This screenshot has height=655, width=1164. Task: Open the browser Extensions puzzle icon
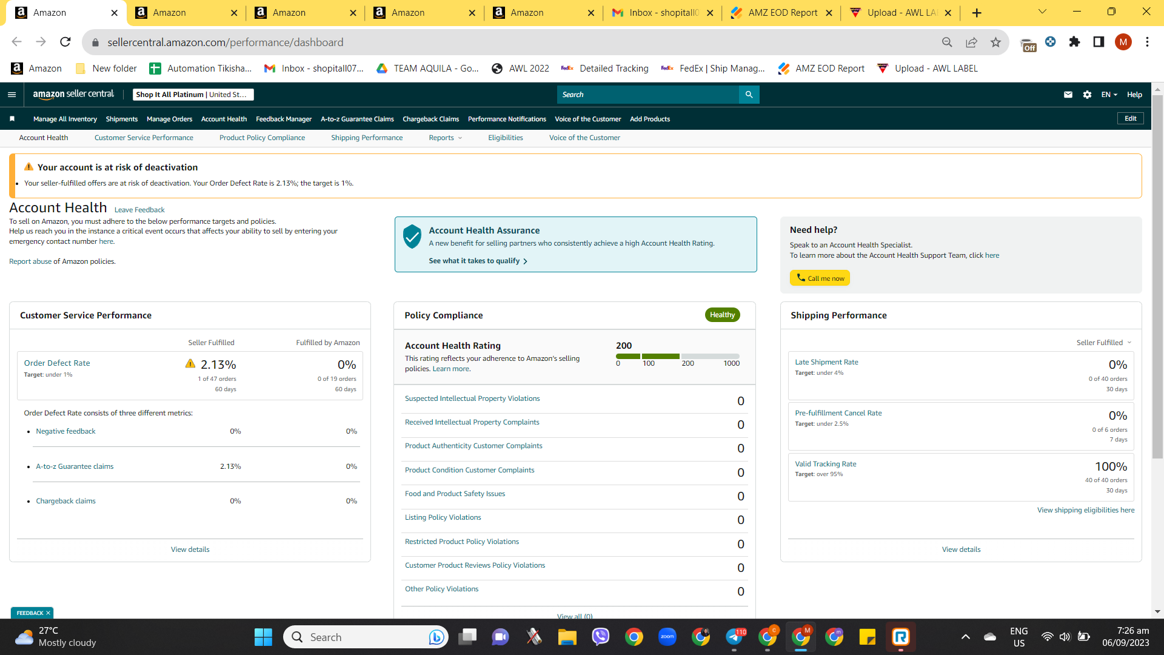coord(1074,42)
